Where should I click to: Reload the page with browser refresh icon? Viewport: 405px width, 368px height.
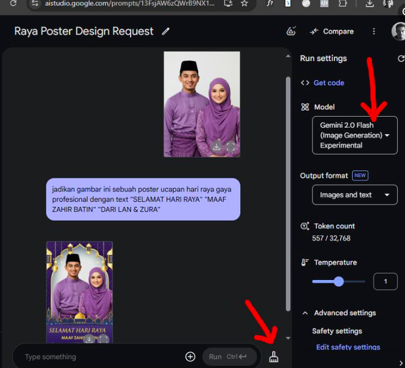tap(13, 3)
